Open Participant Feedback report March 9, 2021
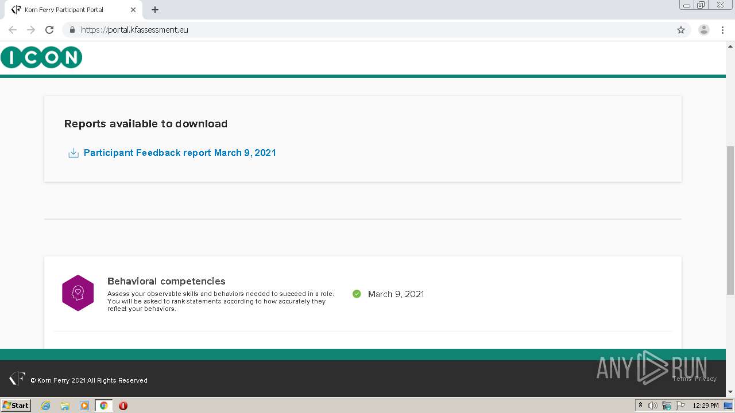Image resolution: width=735 pixels, height=413 pixels. coord(180,153)
